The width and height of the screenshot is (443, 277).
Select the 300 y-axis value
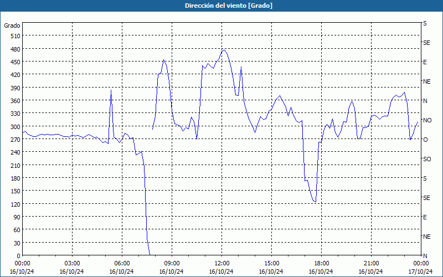(x=16, y=127)
